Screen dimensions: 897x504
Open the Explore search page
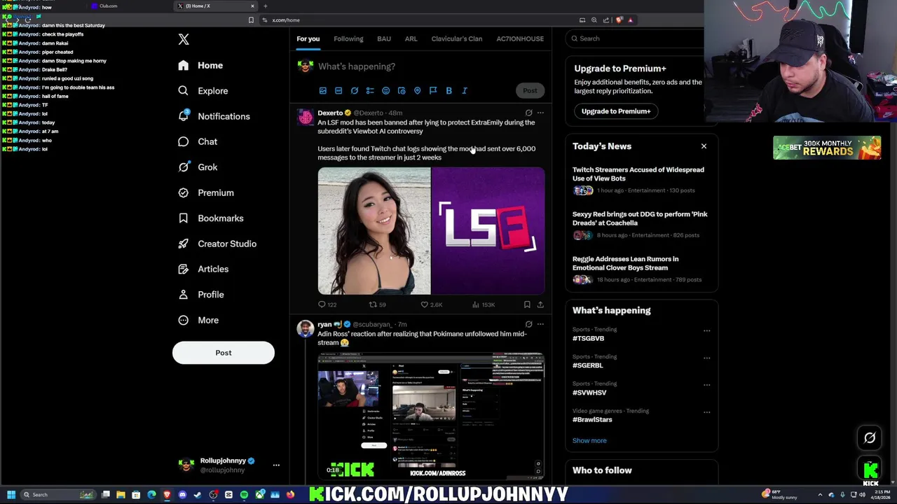[x=203, y=91]
